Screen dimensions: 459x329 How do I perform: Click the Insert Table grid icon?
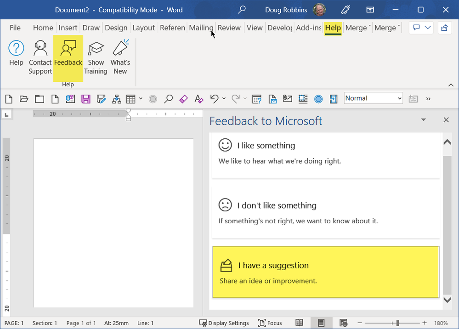pyautogui.click(x=131, y=99)
